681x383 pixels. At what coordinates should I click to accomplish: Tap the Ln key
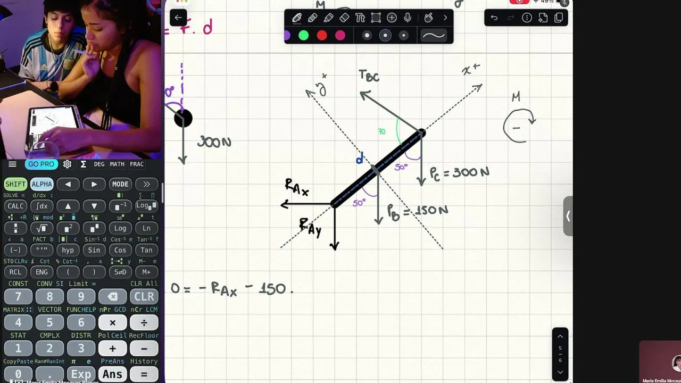[x=146, y=228]
